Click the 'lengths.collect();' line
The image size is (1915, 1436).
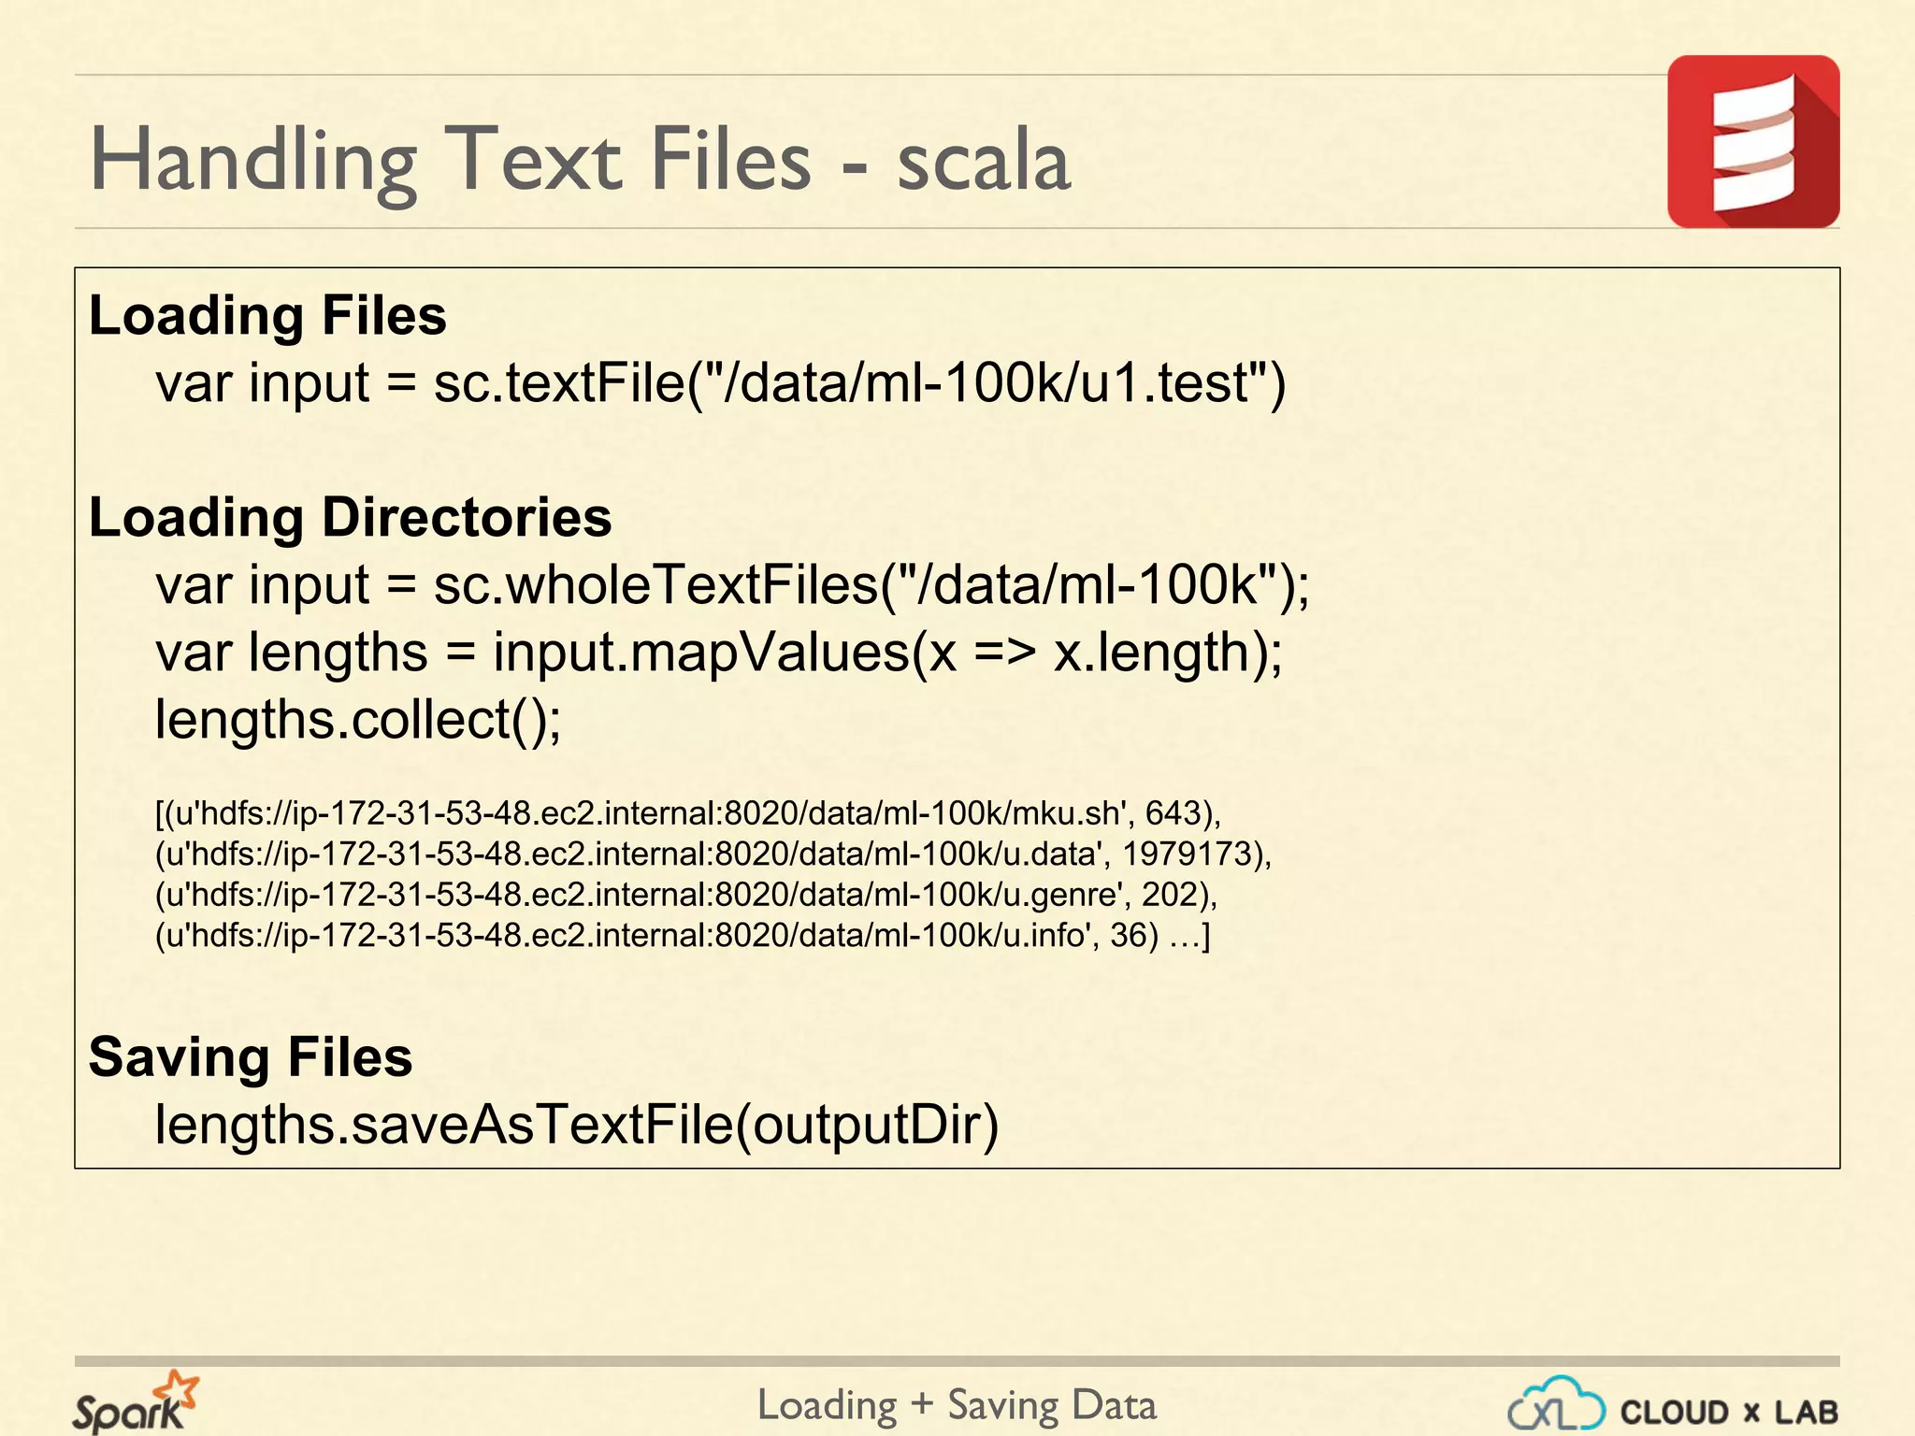pyautogui.click(x=359, y=720)
